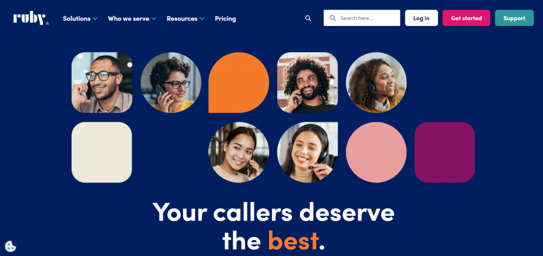Screen dimensions: 543x256
Task: Click photo of curly-haired bearded man on phone
Action: coord(308,83)
